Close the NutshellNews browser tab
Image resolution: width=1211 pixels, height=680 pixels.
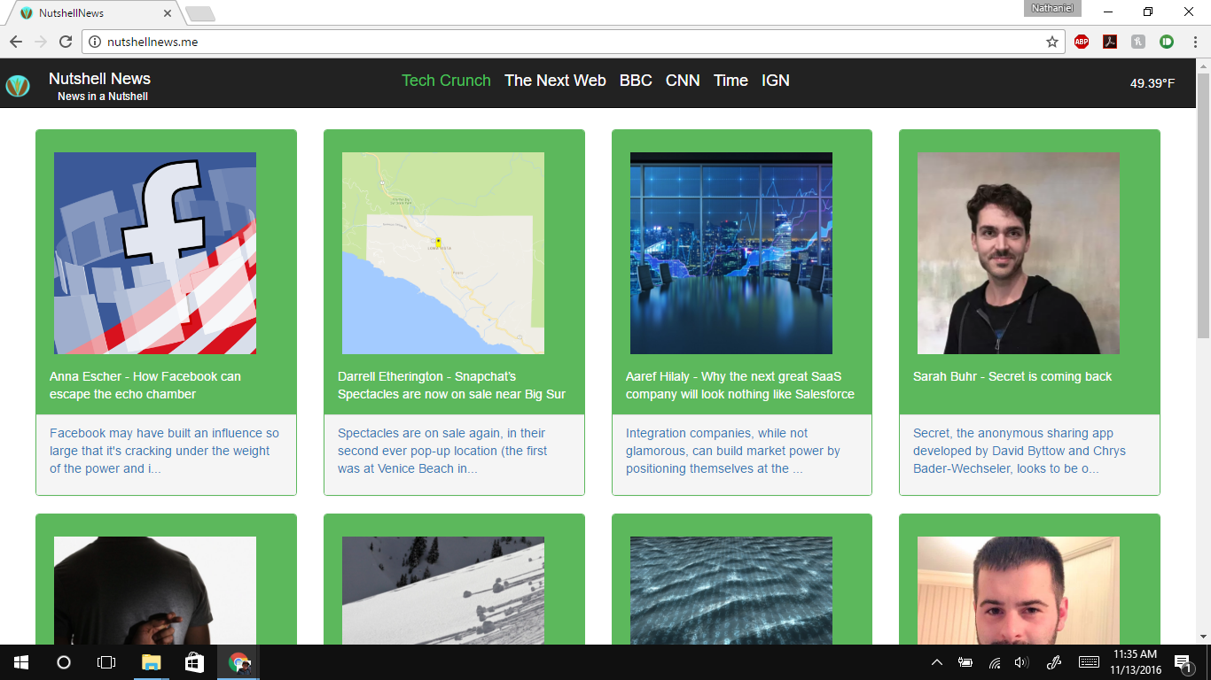click(168, 13)
